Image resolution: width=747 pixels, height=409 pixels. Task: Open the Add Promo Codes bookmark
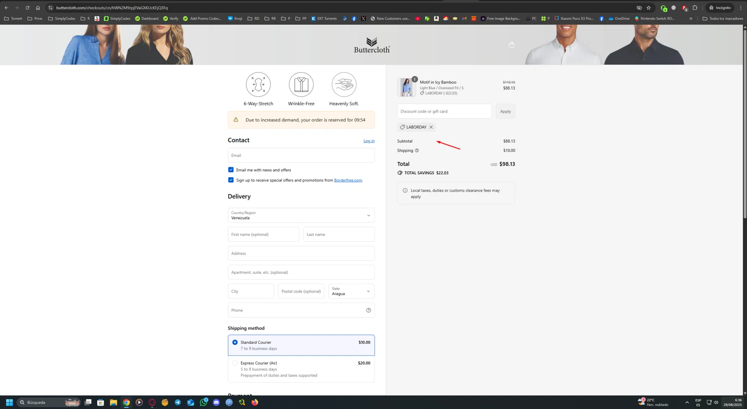pyautogui.click(x=202, y=18)
